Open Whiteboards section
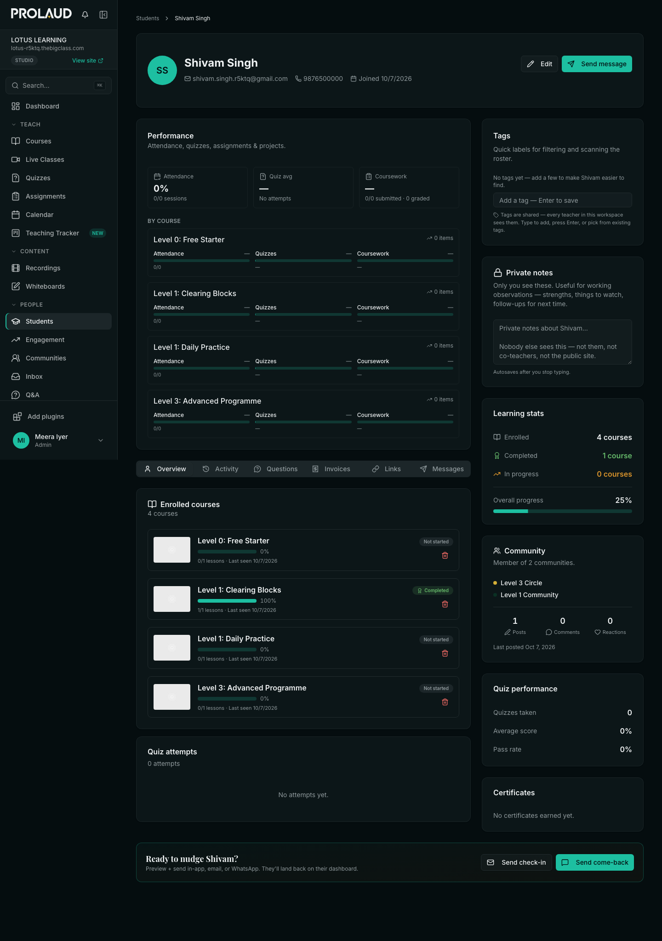The height and width of the screenshot is (941, 662). click(58, 286)
